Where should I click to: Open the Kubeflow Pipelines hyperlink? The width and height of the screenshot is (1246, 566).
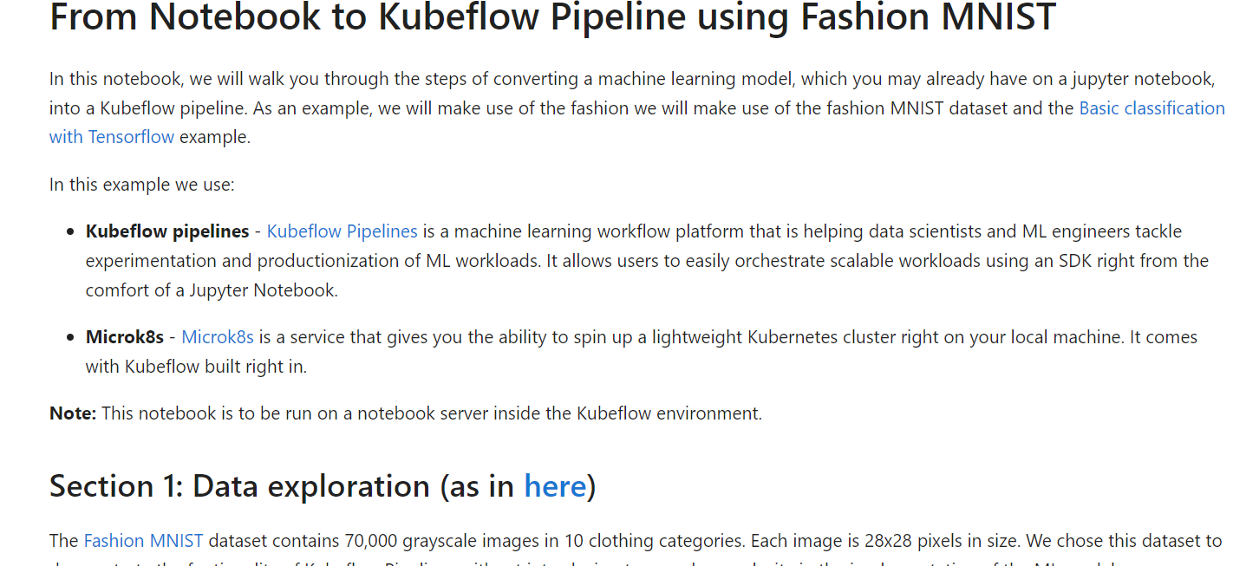coord(342,231)
